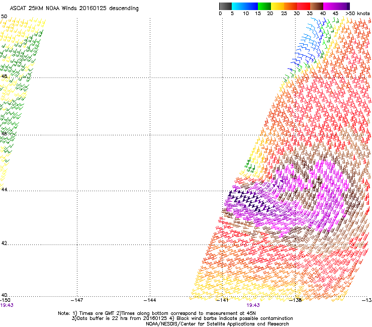Click the longitude label '-138'

[296, 300]
